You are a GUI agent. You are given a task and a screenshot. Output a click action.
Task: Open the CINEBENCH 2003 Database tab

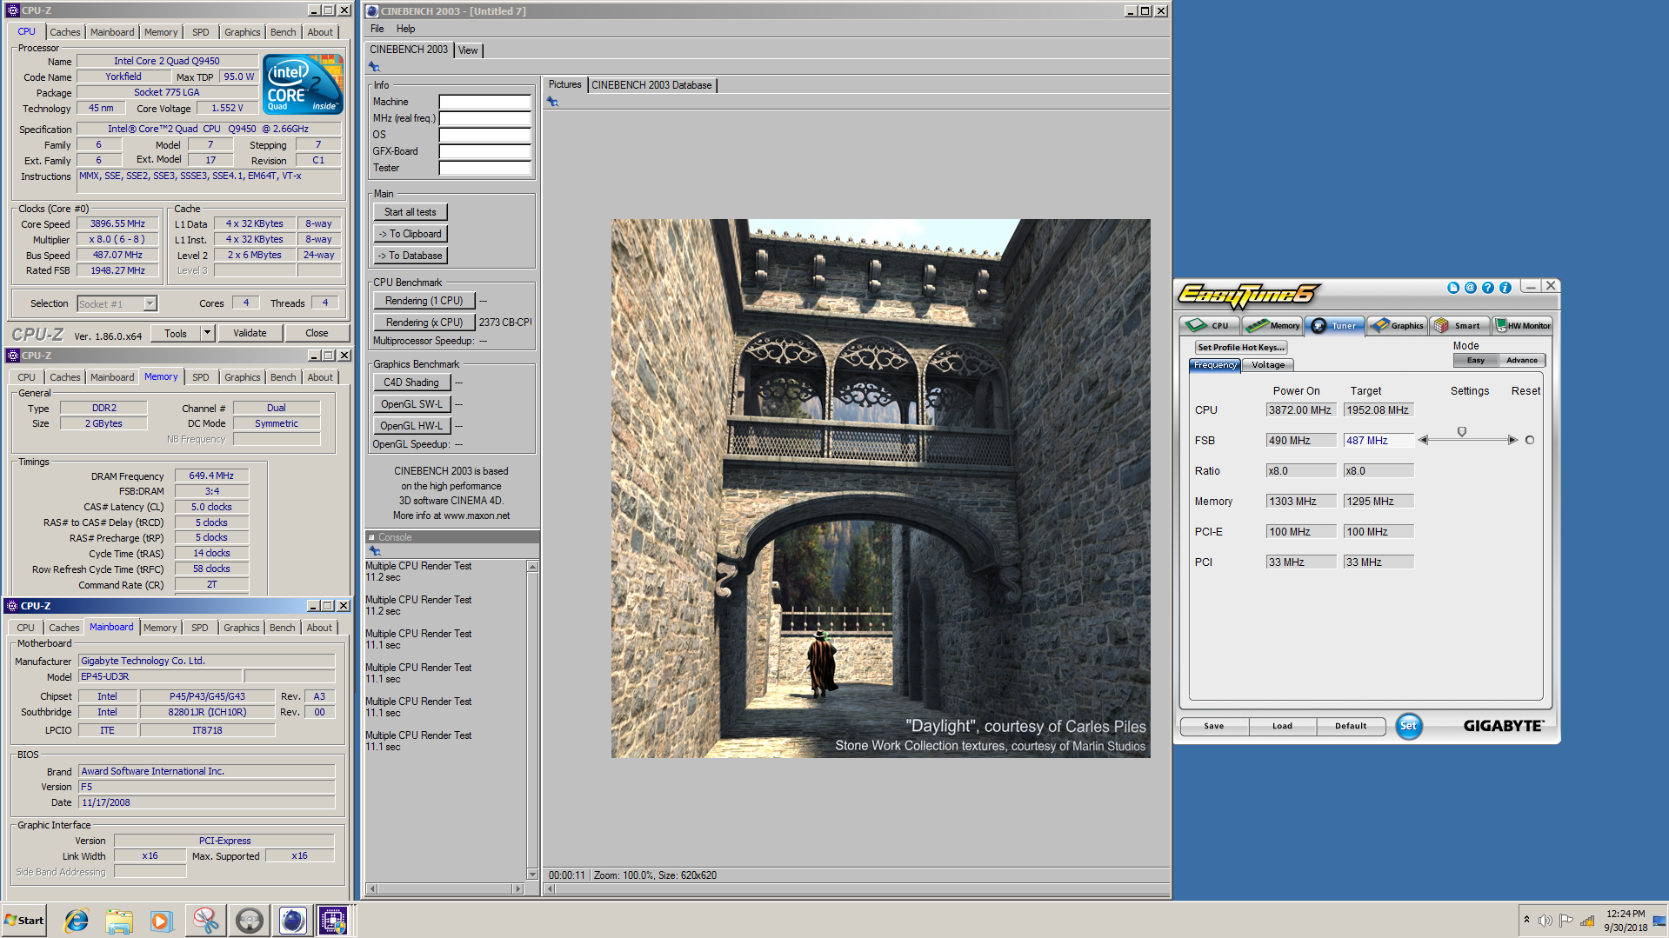pos(651,85)
